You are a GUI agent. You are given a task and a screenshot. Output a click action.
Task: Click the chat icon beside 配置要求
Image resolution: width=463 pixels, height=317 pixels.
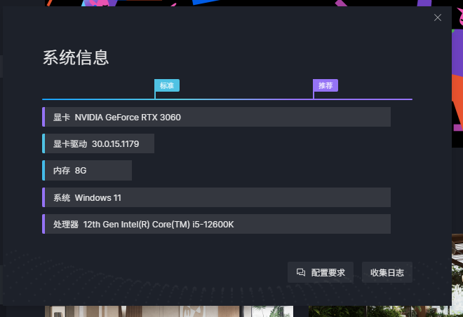(301, 273)
